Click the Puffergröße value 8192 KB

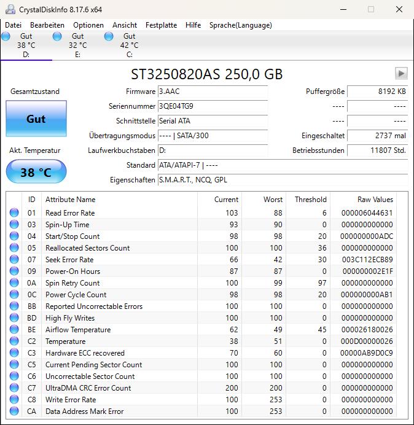click(x=377, y=92)
